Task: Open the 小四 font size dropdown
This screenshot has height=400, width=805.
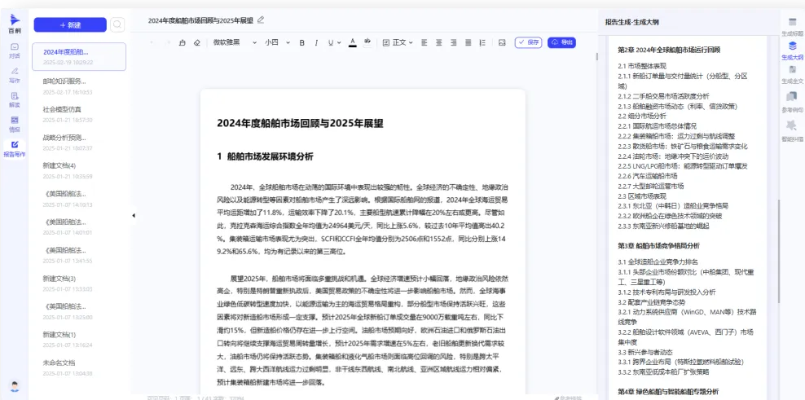Action: (x=275, y=42)
